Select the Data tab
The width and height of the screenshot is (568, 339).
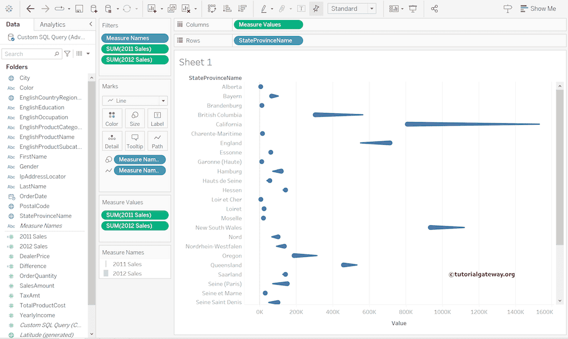[x=13, y=24]
